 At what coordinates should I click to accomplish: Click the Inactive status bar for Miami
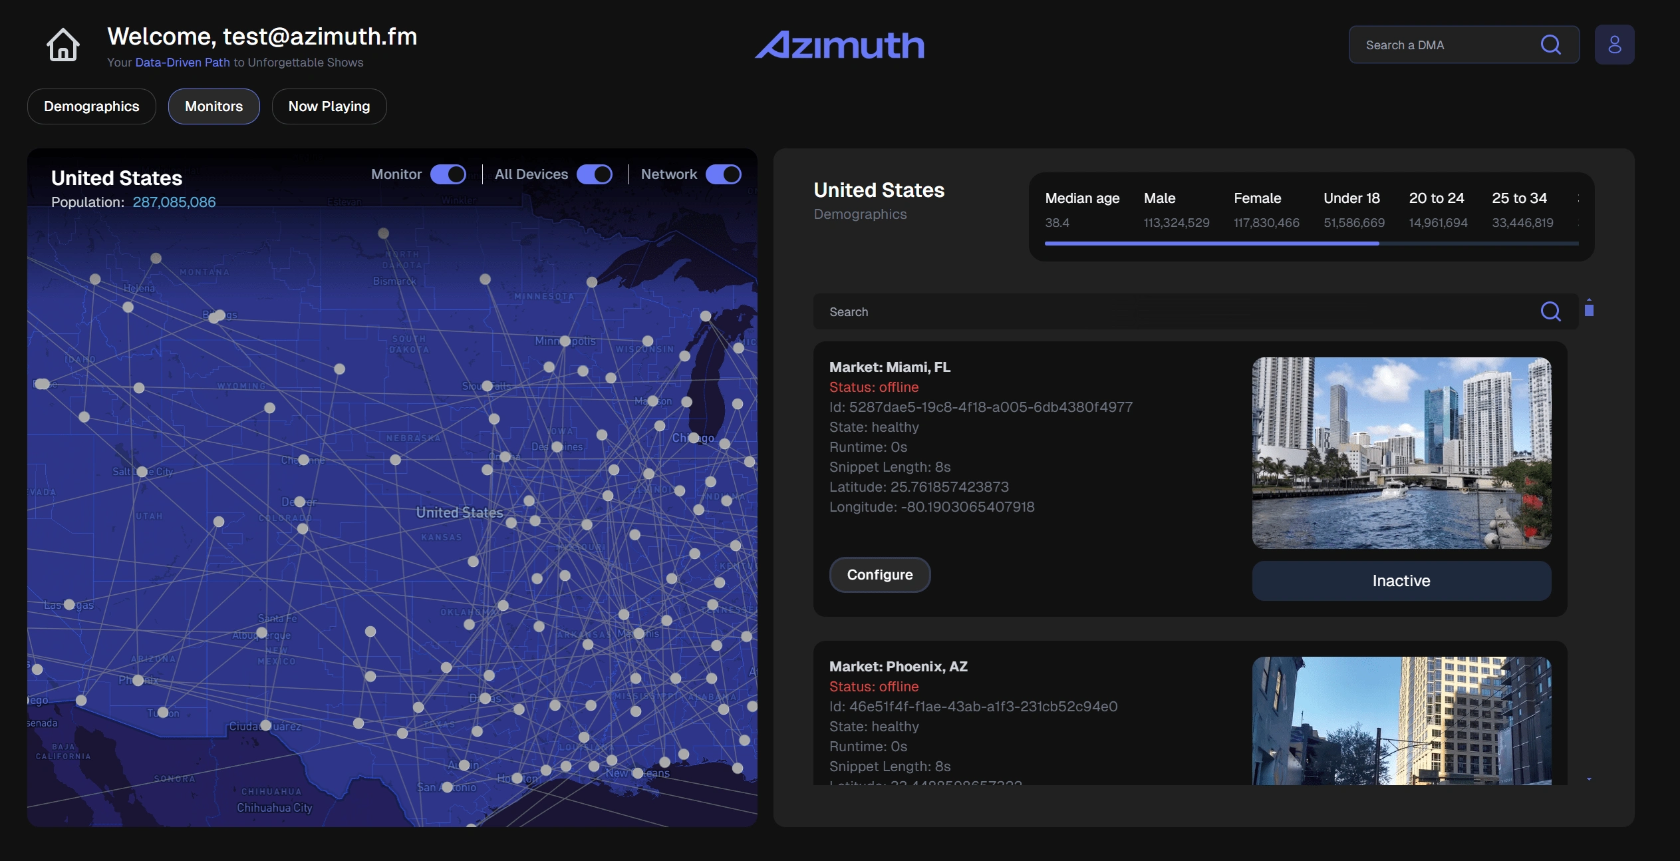click(1401, 581)
